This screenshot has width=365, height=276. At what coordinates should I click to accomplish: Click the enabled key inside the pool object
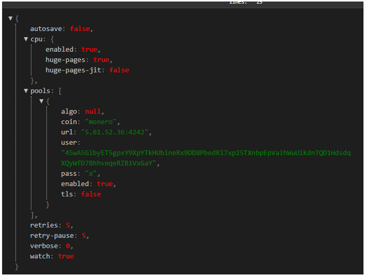click(x=75, y=184)
